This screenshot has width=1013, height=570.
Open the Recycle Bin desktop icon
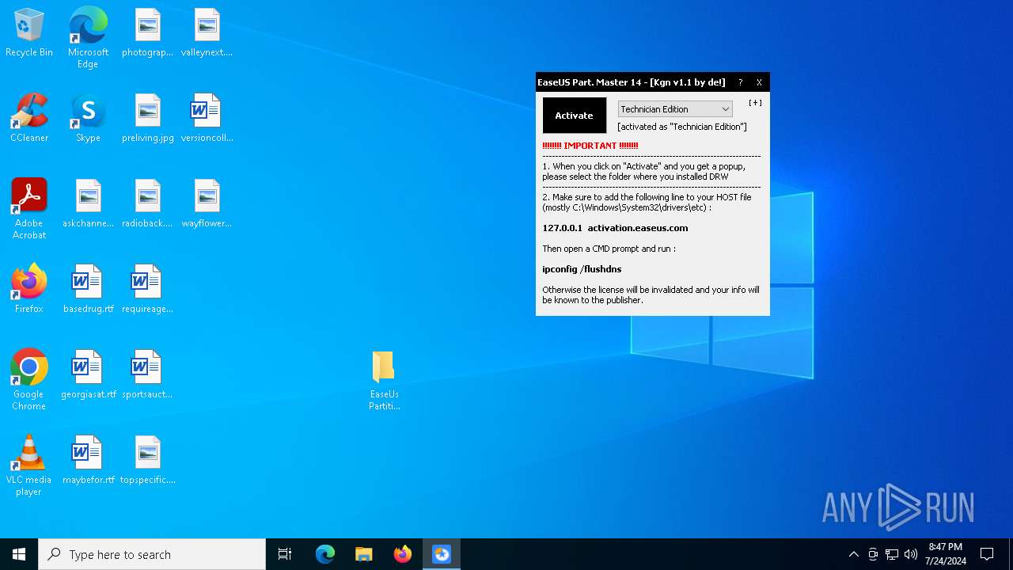29,33
